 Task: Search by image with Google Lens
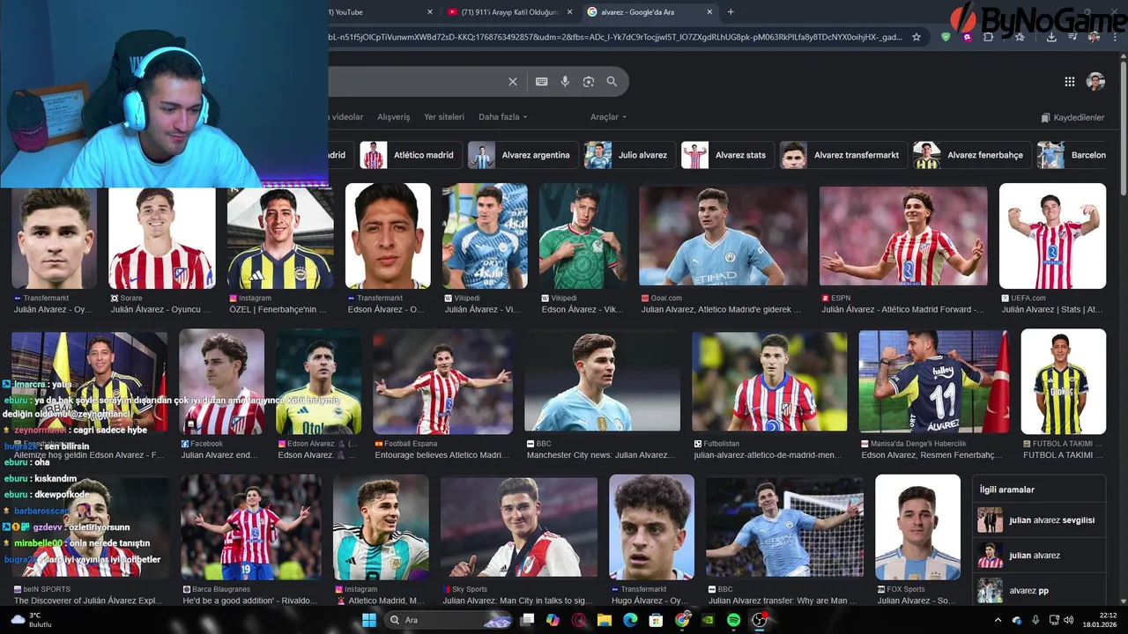click(589, 82)
